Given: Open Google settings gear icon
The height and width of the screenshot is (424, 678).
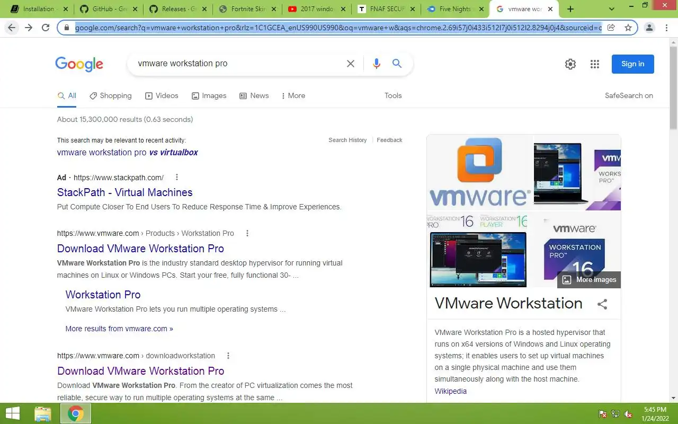Looking at the screenshot, I should [x=570, y=64].
